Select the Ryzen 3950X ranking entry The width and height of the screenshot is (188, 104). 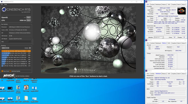pos(16,51)
